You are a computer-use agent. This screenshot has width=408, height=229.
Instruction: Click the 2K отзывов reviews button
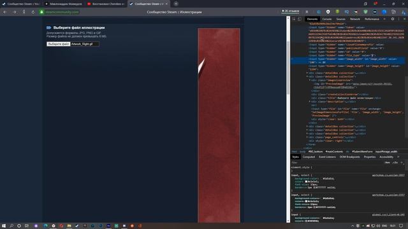291,11
